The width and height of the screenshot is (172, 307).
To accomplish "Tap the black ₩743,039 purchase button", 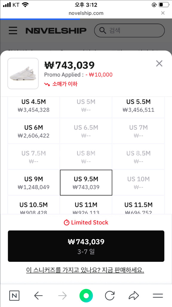I will point(86,246).
